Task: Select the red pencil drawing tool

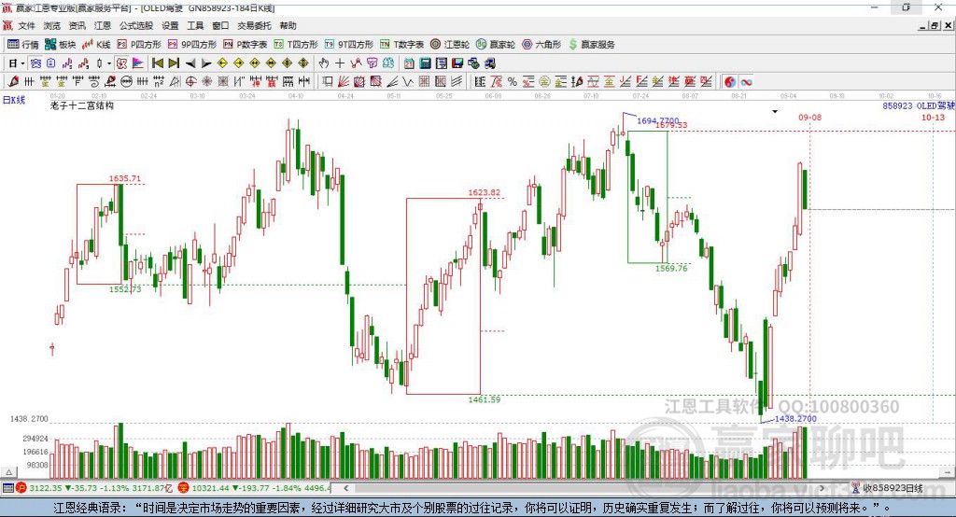Action: point(13,81)
